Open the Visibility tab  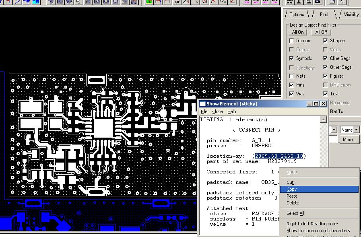(x=351, y=14)
